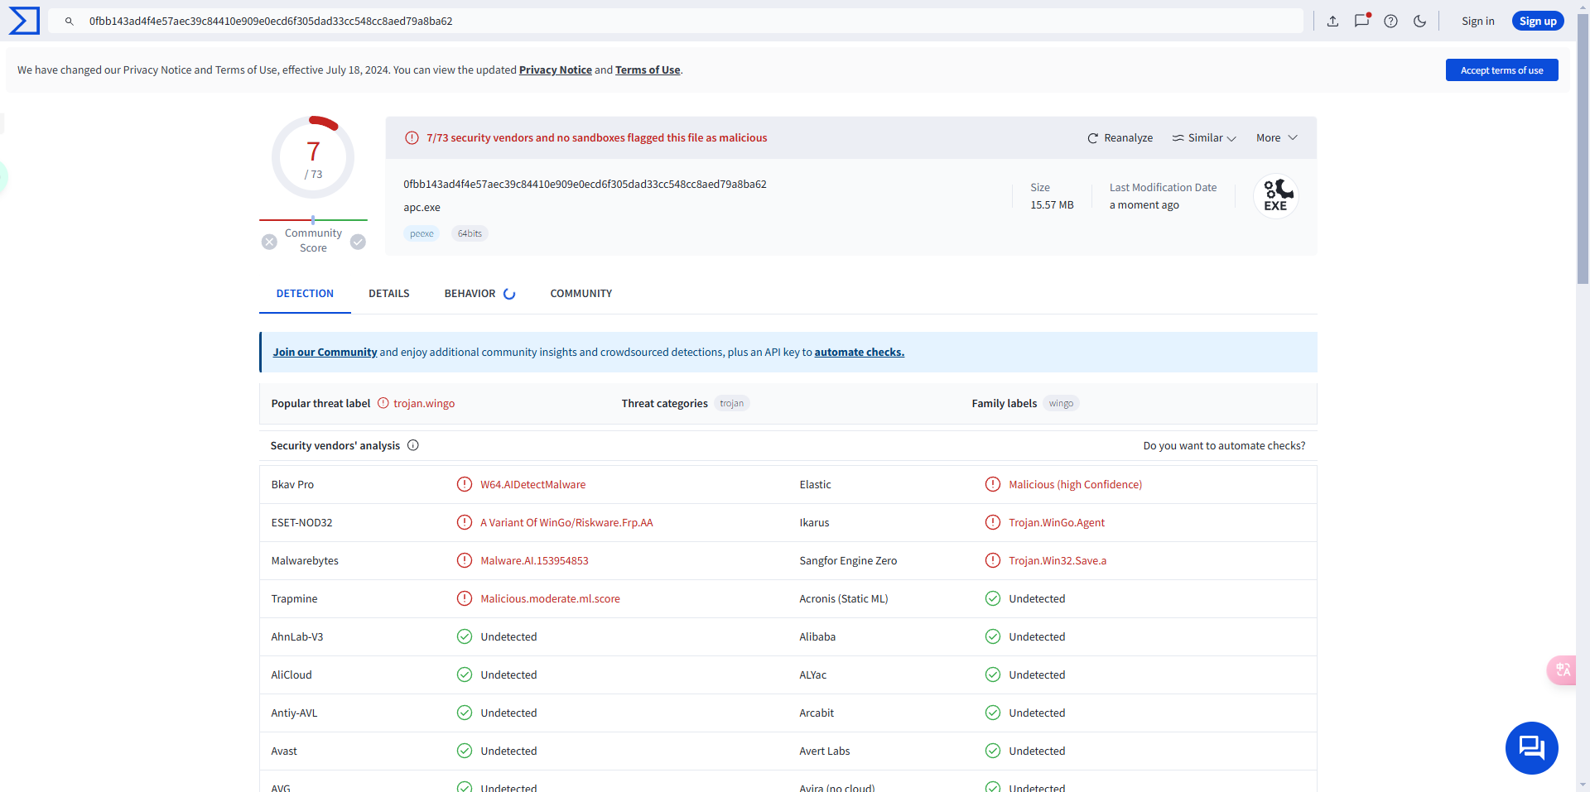Viewport: 1590px width, 792px height.
Task: Click the search magnifier icon
Action: (70, 22)
